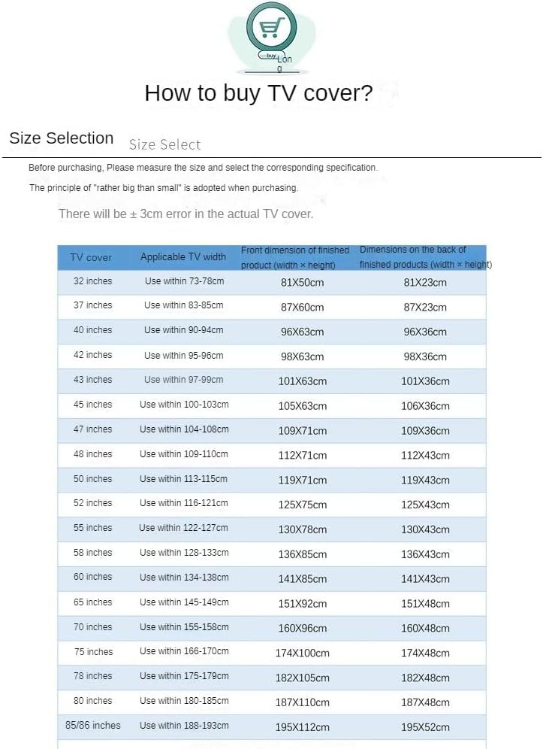Select the "Size Selection" section title
This screenshot has height=749, width=543.
[62, 138]
